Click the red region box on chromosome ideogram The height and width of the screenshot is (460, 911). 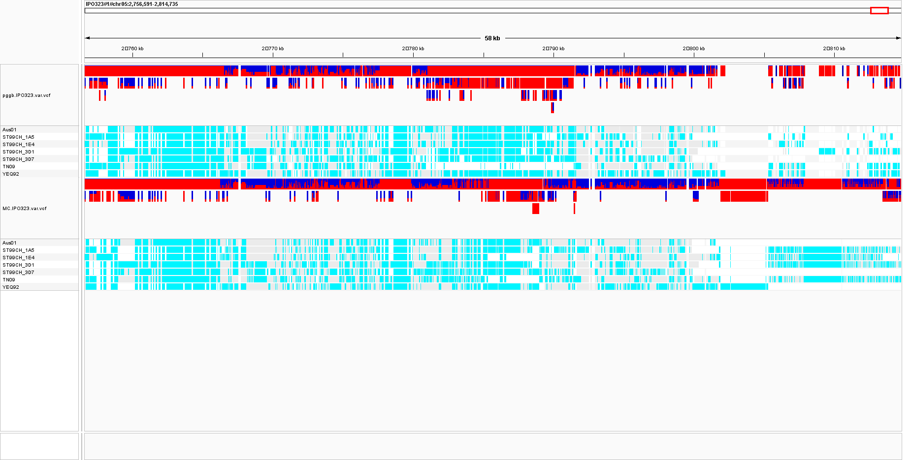879,10
